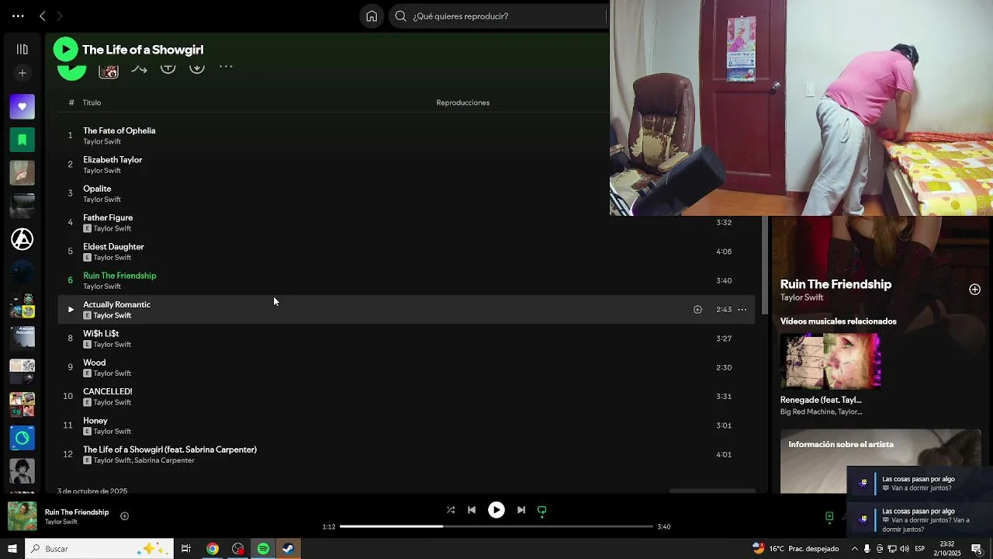
Task: Toggle the Now Playing view button
Action: pyautogui.click(x=829, y=516)
